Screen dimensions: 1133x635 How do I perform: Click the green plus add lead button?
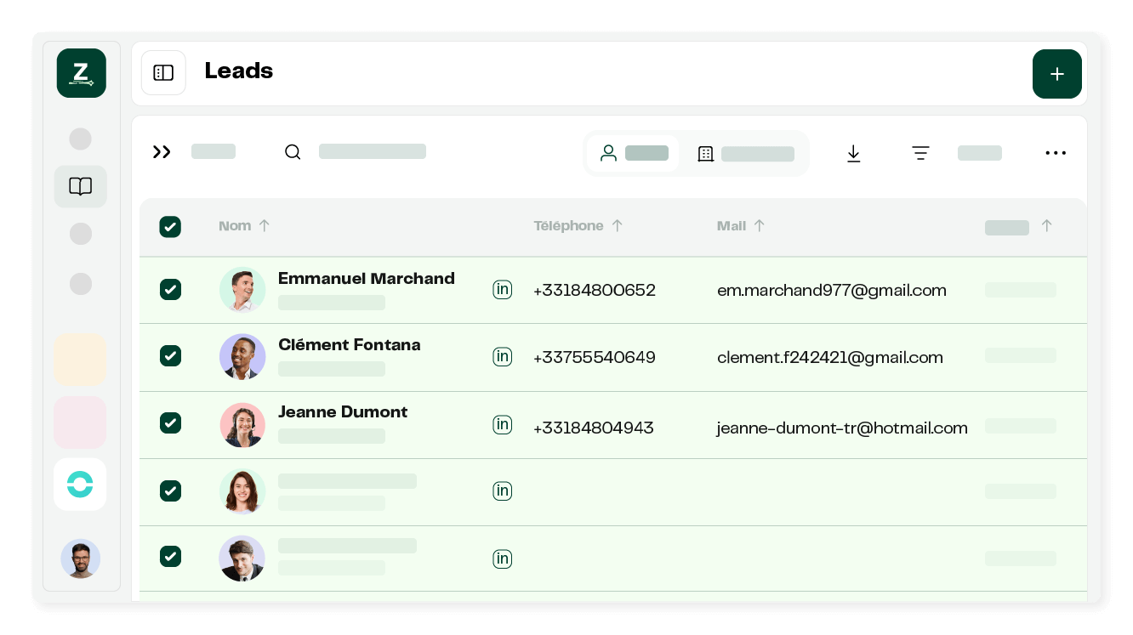point(1056,74)
